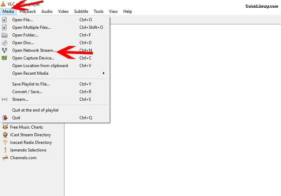Click the network icon beside Open Network Stream
Image resolution: width=281 pixels, height=196 pixels.
pos(5,50)
